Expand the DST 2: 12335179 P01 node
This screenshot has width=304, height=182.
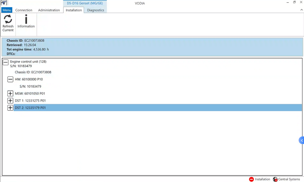click(10, 108)
